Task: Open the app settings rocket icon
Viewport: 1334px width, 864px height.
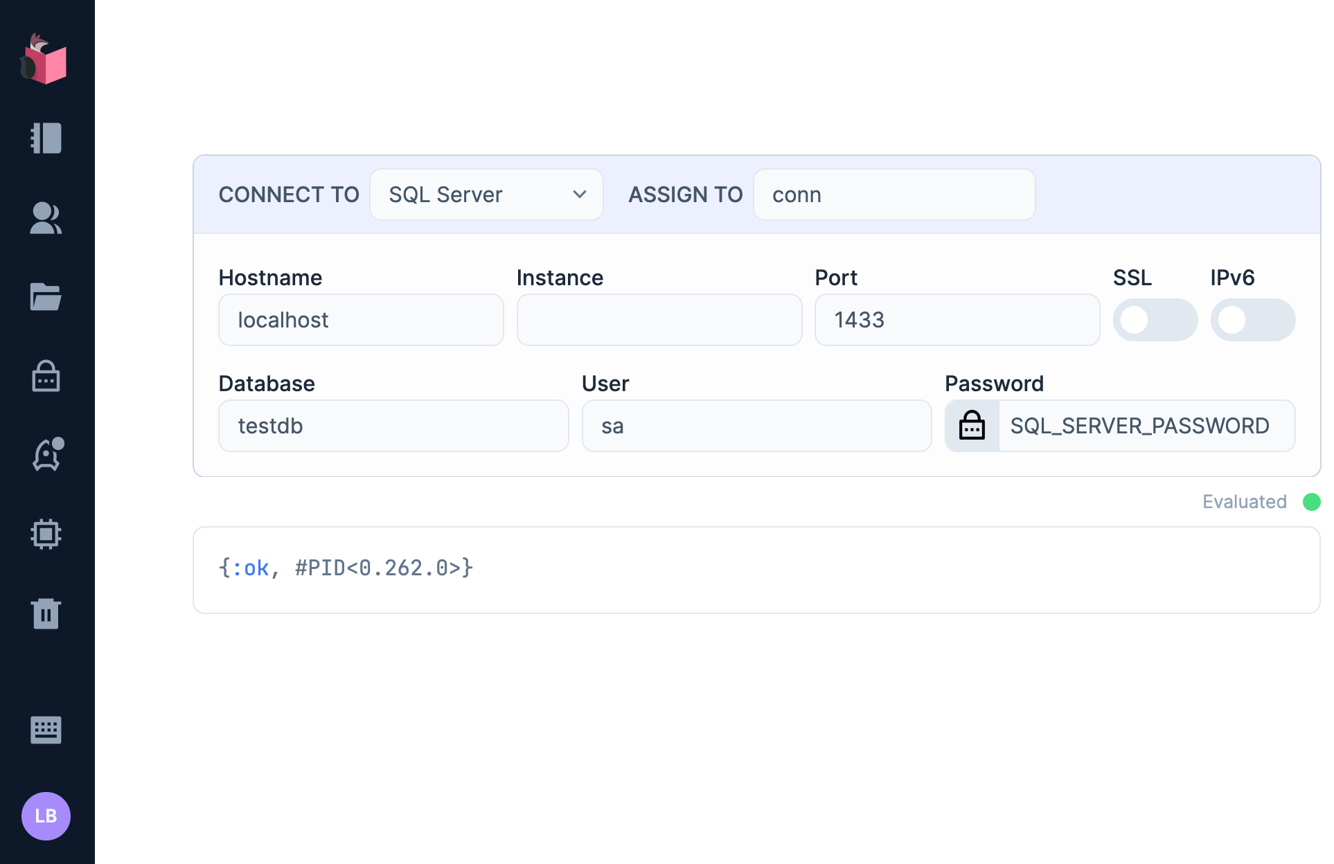Action: coord(47,454)
